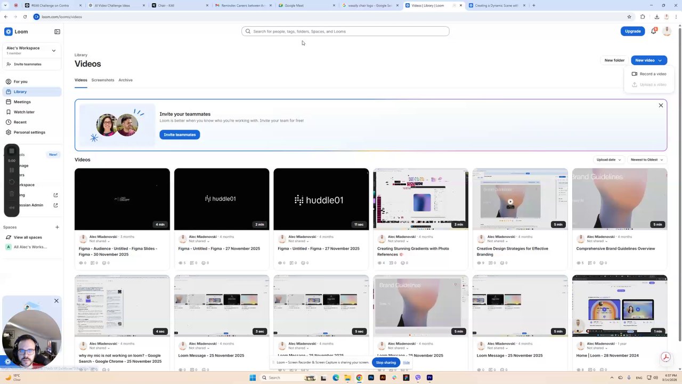Open a new browser tab
682x384 pixels.
533,5
